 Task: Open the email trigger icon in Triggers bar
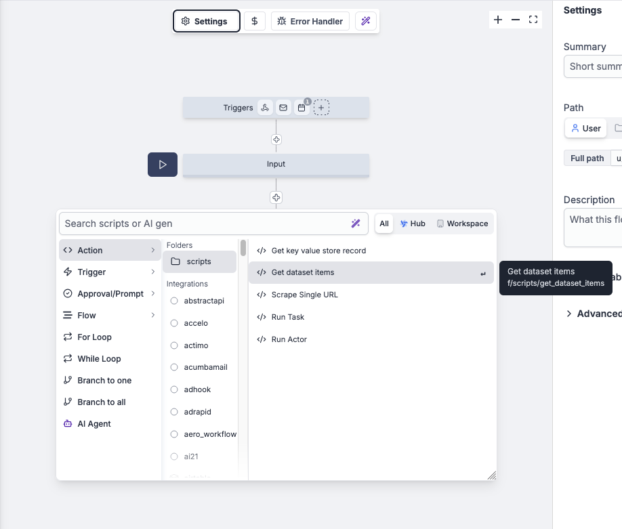pos(283,107)
